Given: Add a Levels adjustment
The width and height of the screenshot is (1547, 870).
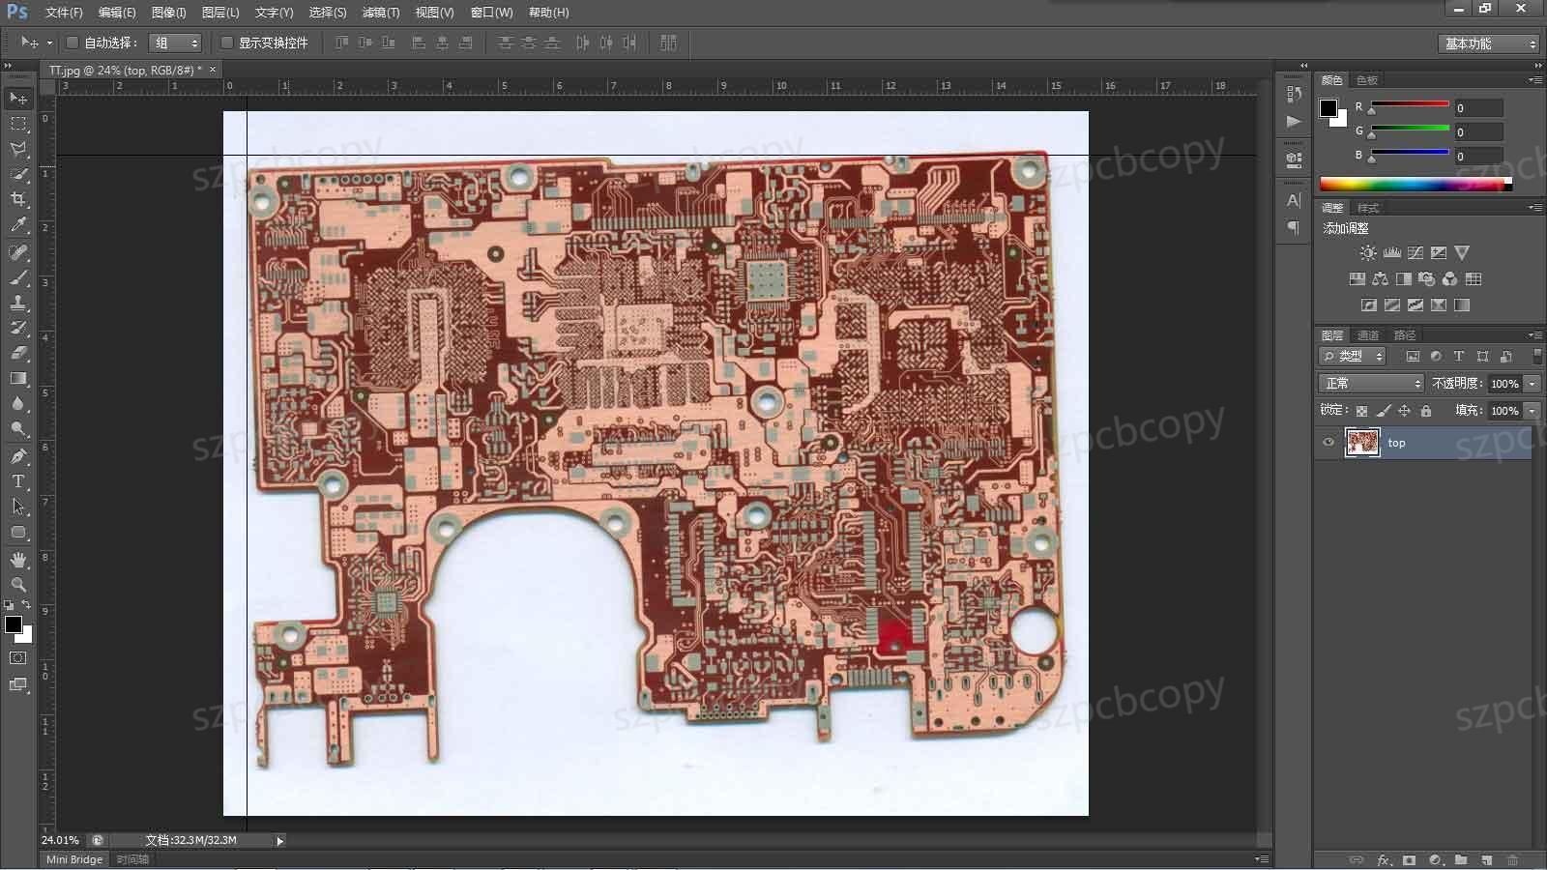Looking at the screenshot, I should 1392,253.
